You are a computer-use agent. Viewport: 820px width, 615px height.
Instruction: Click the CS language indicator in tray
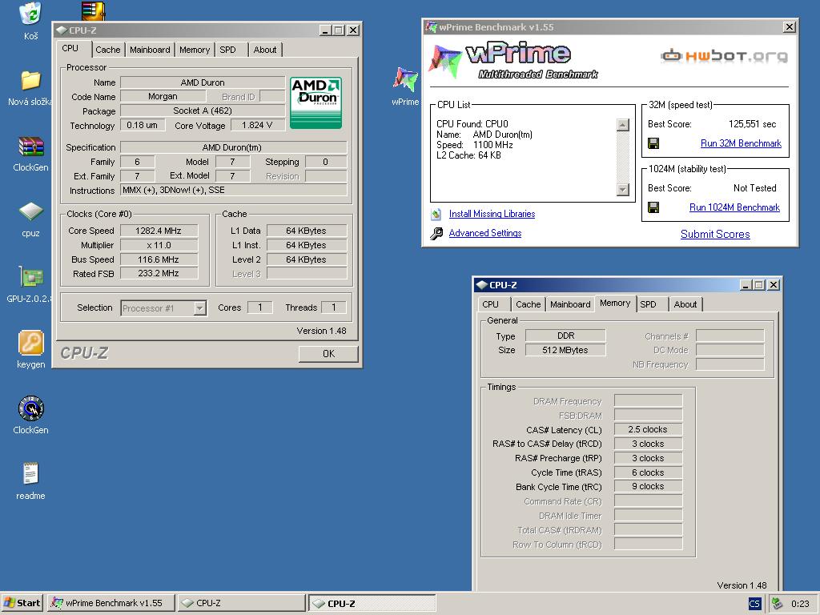coord(754,604)
